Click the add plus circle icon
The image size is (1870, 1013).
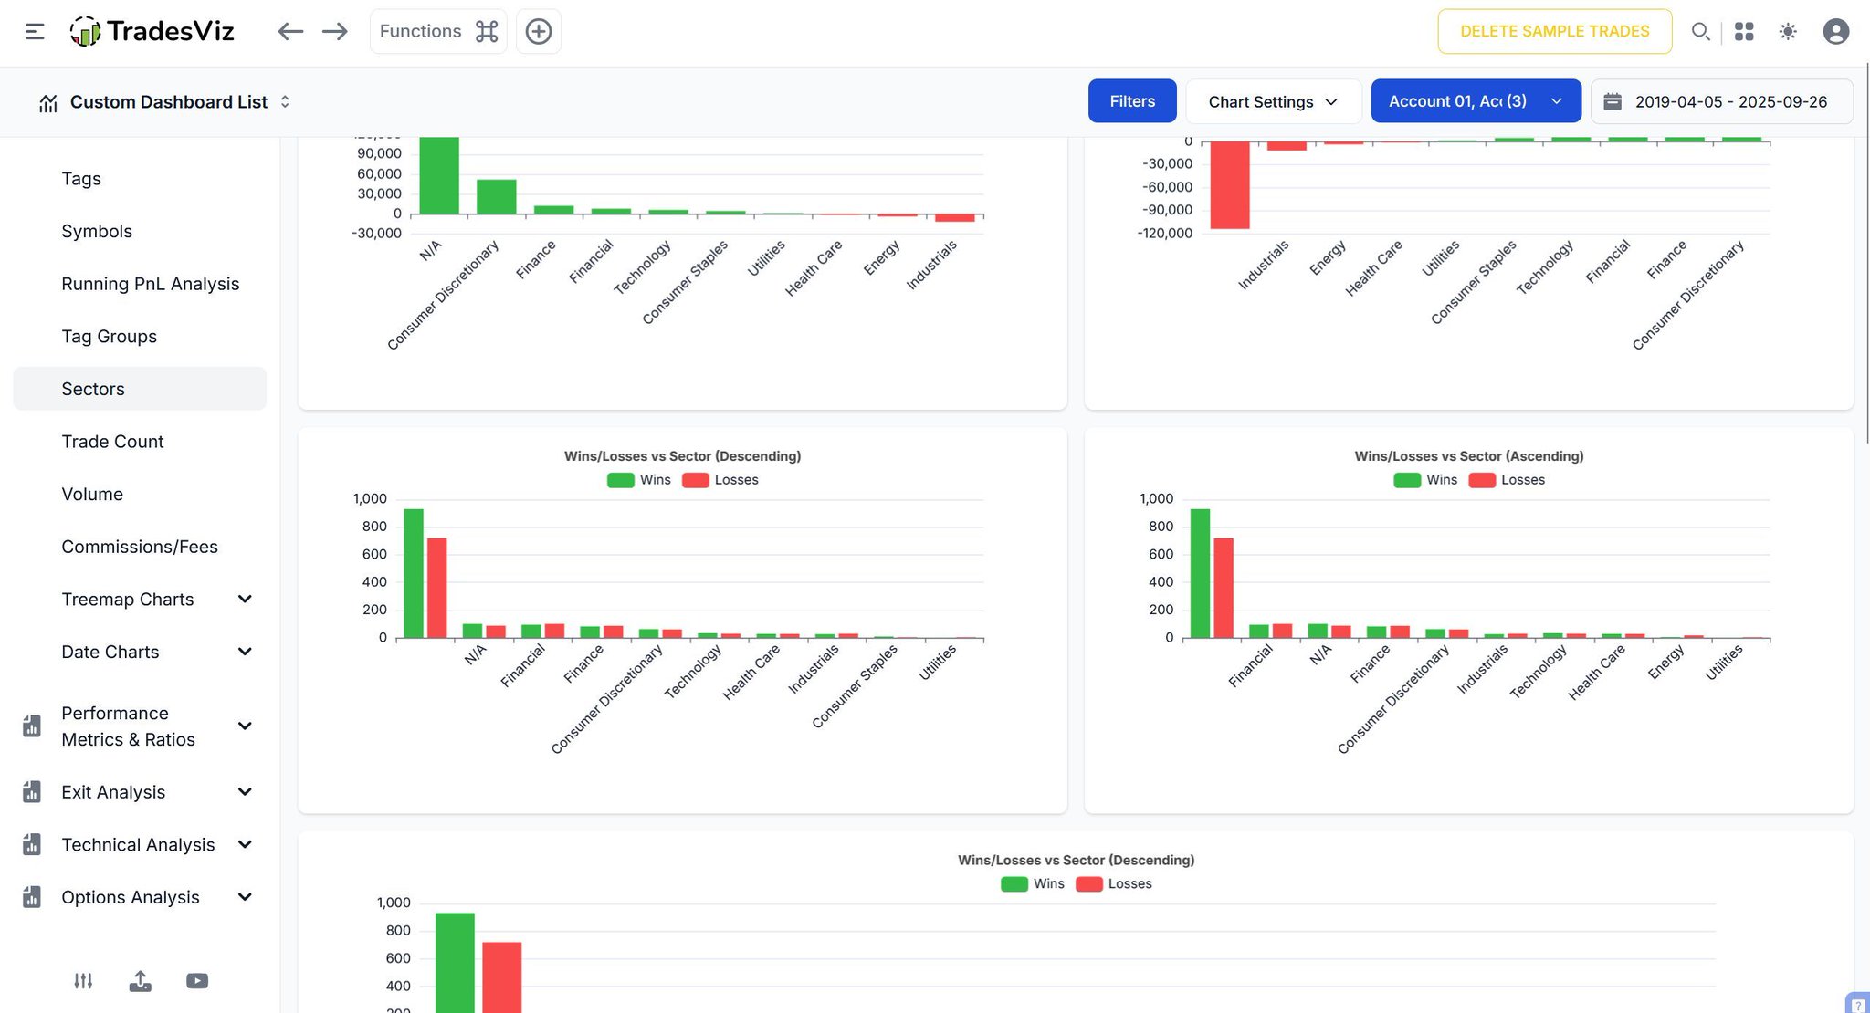tap(539, 31)
